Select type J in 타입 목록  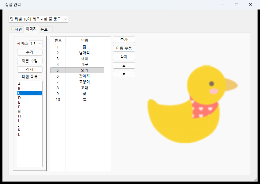[30, 125]
